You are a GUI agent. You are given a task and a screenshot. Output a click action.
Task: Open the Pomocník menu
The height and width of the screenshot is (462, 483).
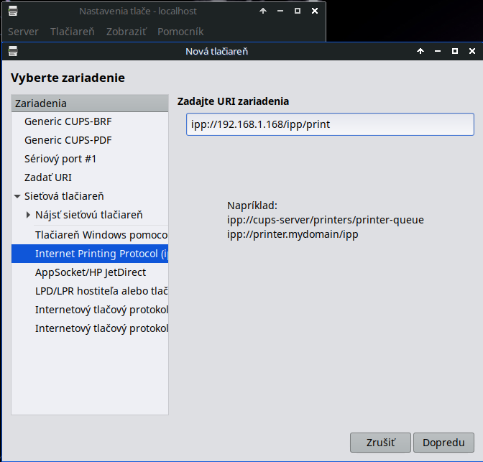180,32
